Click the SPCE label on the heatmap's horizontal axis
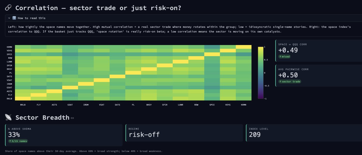This screenshot has width=362, height=155. coord(212,105)
